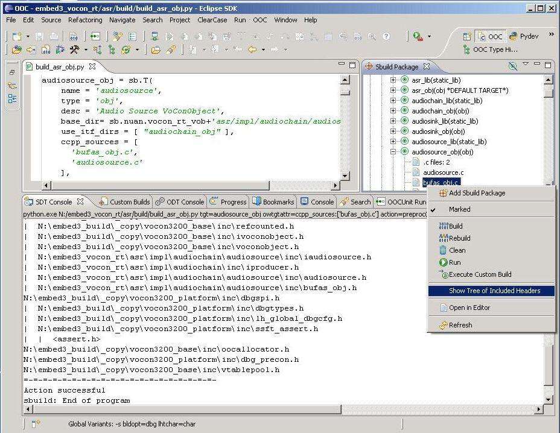Open the New wizard dropdown arrow
Screen dimensions: 560x433
click(28, 37)
